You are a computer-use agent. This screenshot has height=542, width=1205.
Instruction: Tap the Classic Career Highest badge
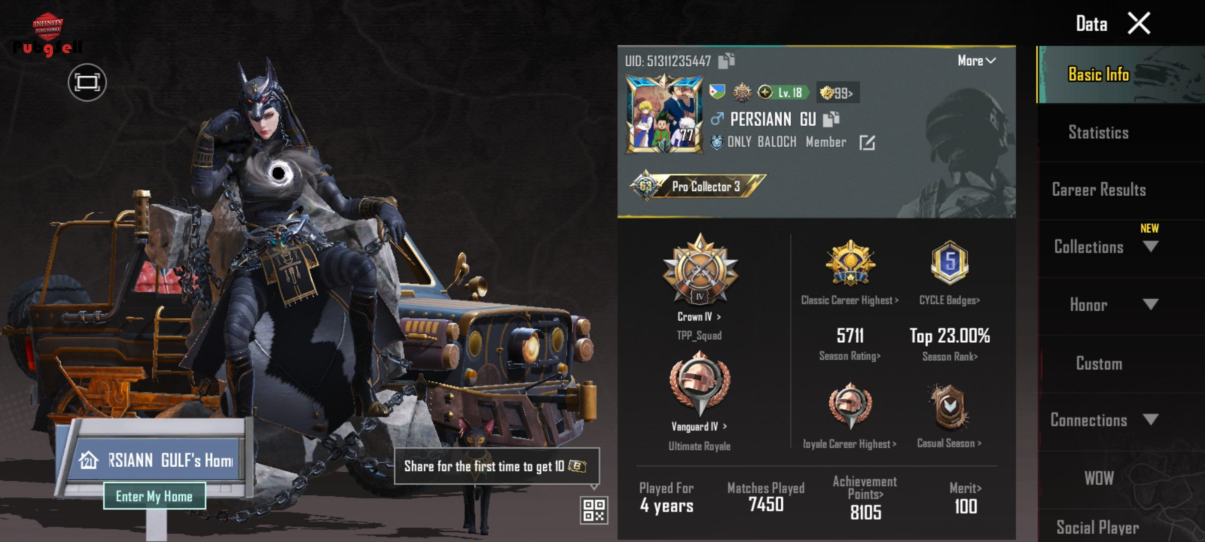[x=851, y=263]
